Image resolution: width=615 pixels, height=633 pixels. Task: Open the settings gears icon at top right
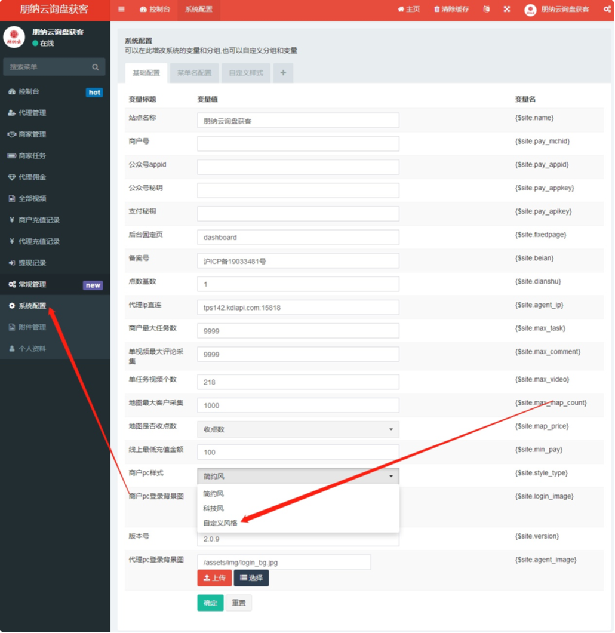pos(607,10)
